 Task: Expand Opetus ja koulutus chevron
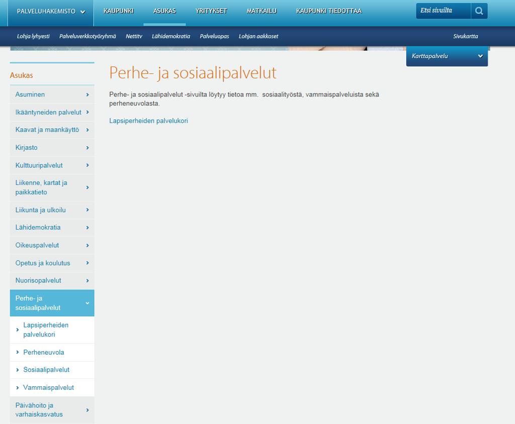click(x=88, y=263)
